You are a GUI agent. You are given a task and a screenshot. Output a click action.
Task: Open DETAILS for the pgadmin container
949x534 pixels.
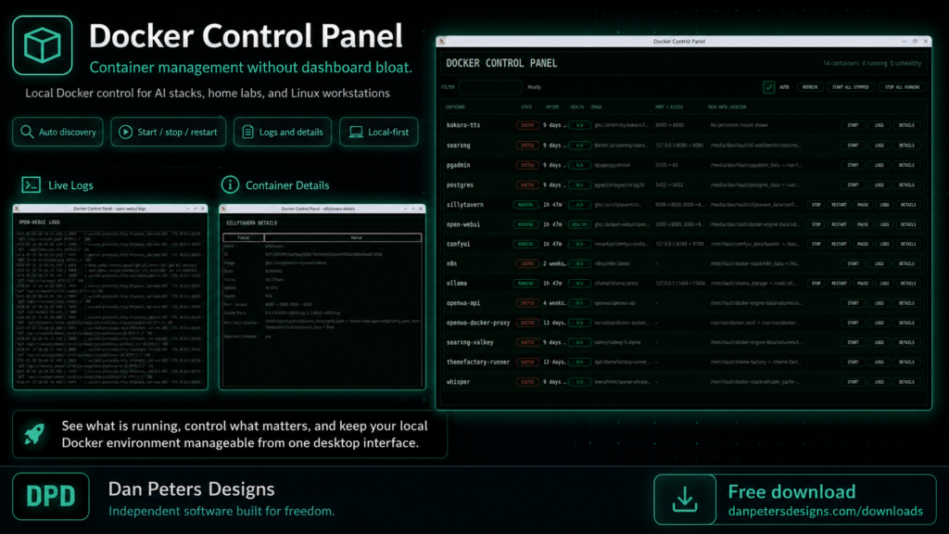click(906, 165)
